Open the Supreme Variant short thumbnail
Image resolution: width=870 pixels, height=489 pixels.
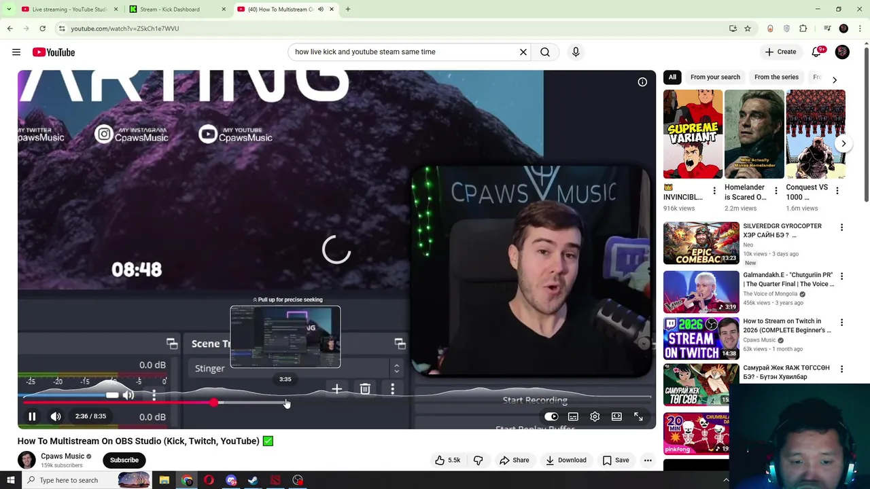coord(693,134)
